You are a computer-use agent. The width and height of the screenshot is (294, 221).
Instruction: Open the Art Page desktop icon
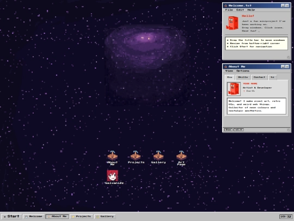181,158
